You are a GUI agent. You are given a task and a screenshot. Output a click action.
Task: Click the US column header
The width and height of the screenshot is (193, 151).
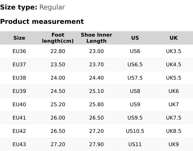point(135,38)
